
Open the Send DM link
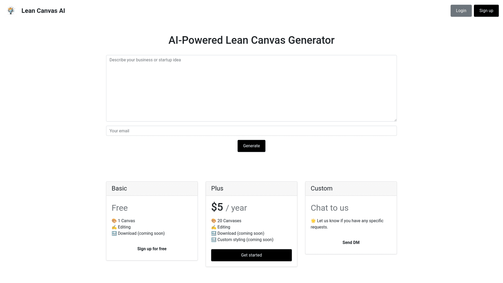(351, 242)
